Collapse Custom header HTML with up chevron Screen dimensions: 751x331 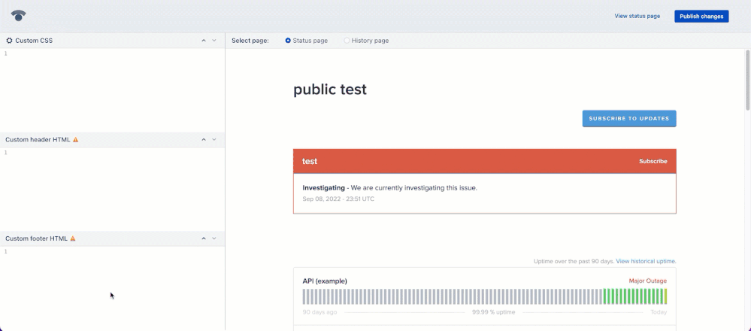(x=204, y=140)
